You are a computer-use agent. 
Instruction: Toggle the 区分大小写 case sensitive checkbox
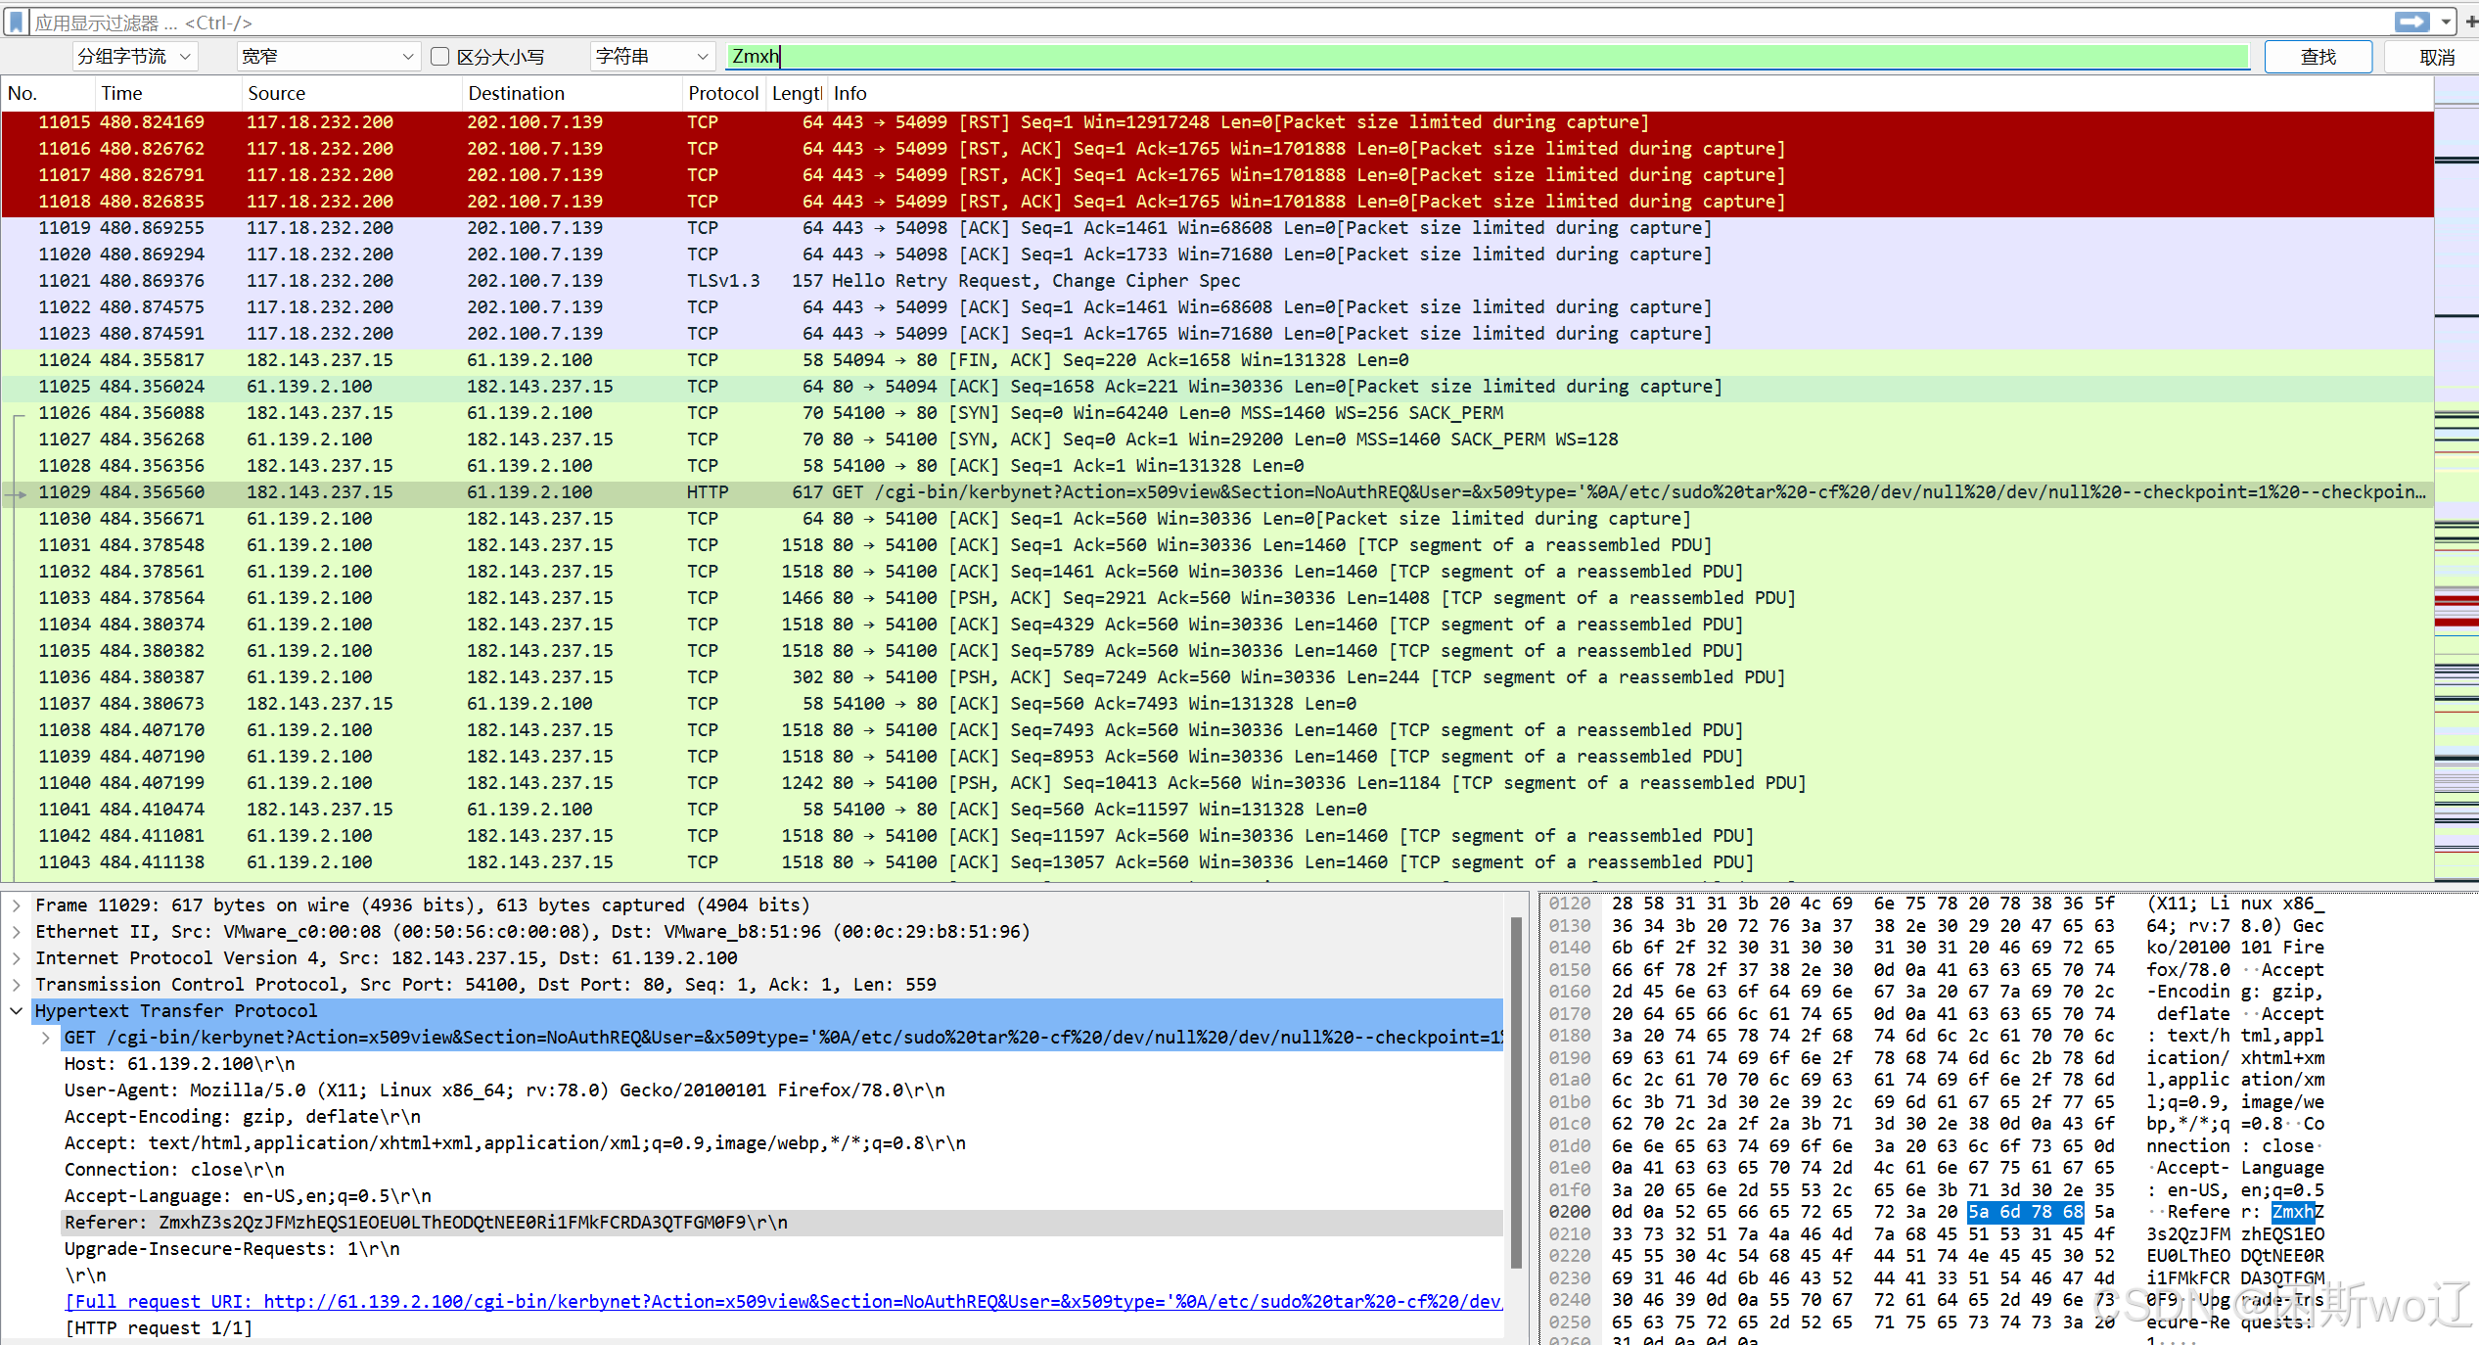click(x=440, y=57)
